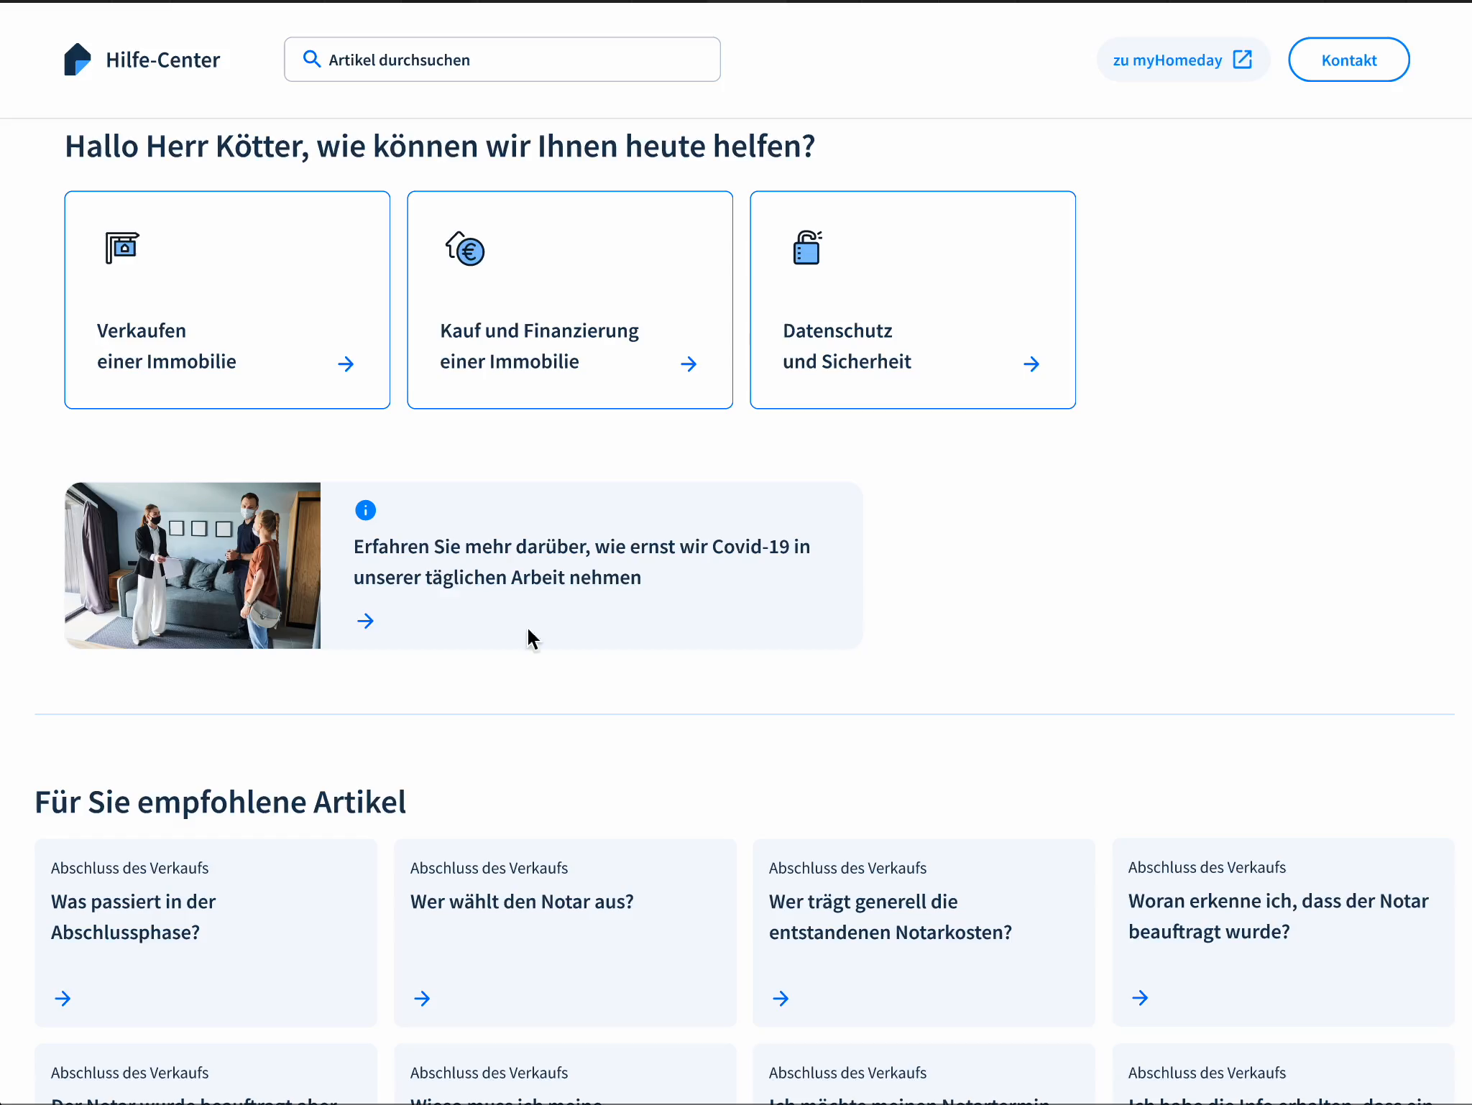Go to the myHomeday link

1167,60
